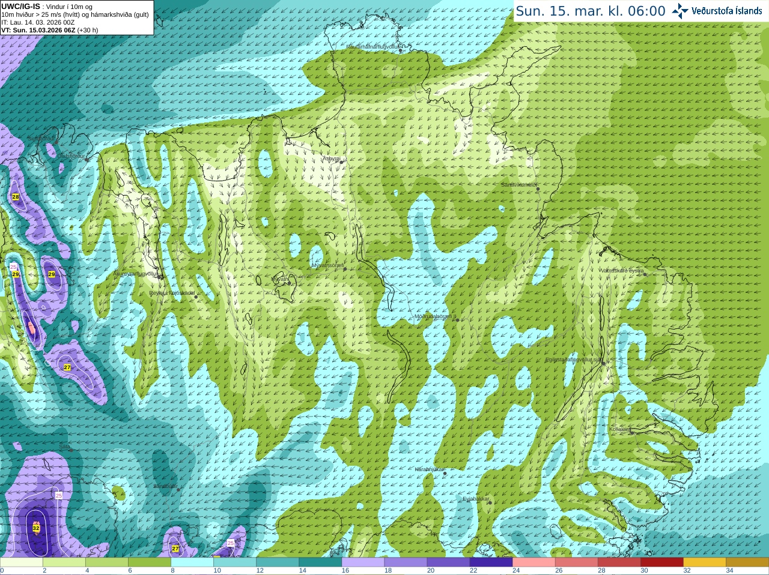The width and height of the screenshot is (769, 575).
Task: Click the Mývatn station label
Action: (279, 278)
